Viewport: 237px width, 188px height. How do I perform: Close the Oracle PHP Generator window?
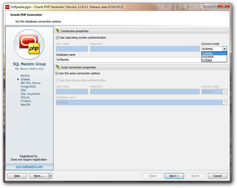(x=224, y=6)
